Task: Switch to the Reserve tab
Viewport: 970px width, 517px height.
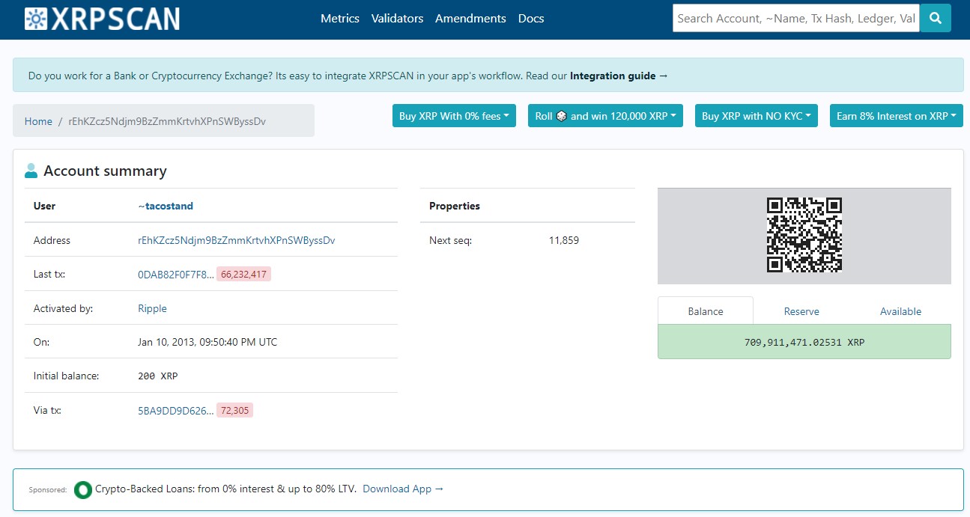Action: click(x=801, y=311)
